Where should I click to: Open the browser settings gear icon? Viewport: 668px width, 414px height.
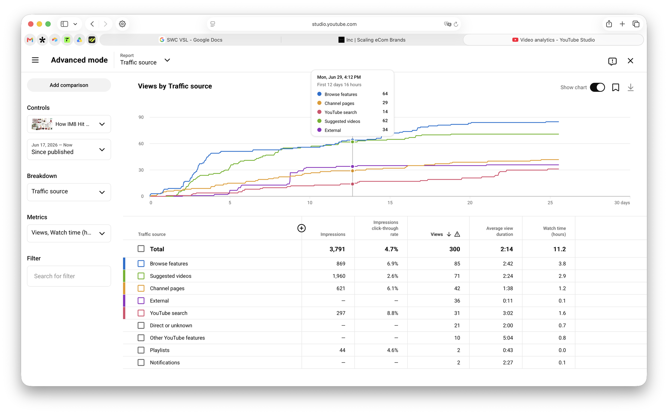pyautogui.click(x=122, y=24)
